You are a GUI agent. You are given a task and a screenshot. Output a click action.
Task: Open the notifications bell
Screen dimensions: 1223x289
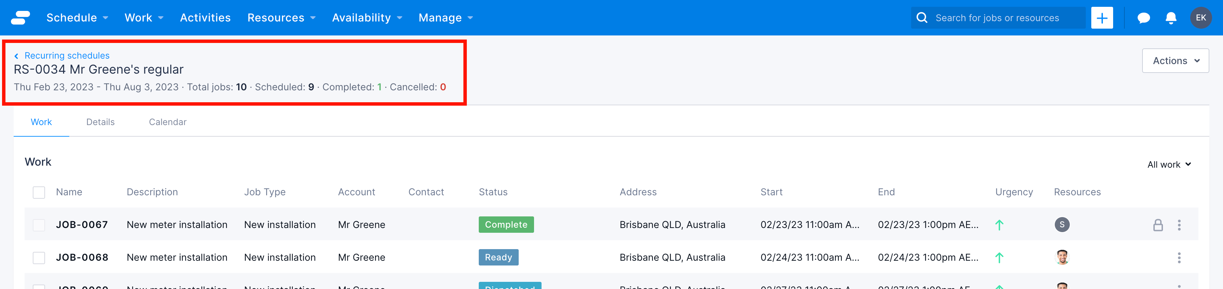pyautogui.click(x=1171, y=18)
